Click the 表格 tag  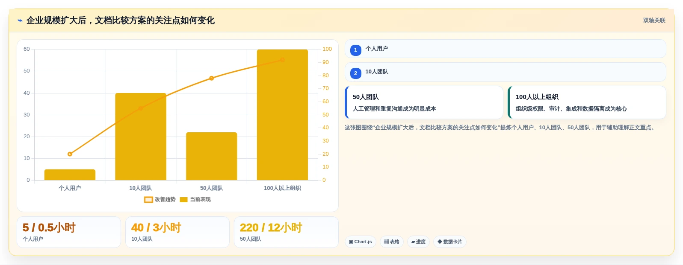click(x=392, y=242)
